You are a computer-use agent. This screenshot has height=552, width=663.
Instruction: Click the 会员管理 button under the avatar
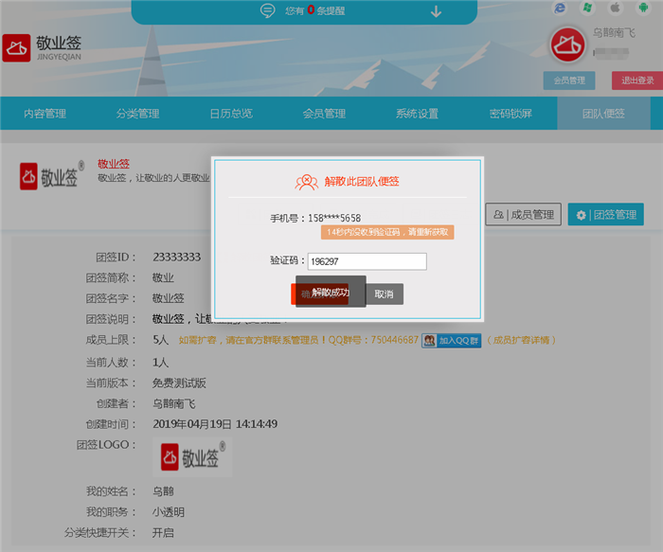coord(569,80)
